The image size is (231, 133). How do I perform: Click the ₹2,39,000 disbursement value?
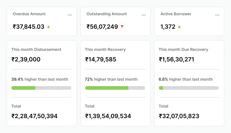[x=26, y=60]
